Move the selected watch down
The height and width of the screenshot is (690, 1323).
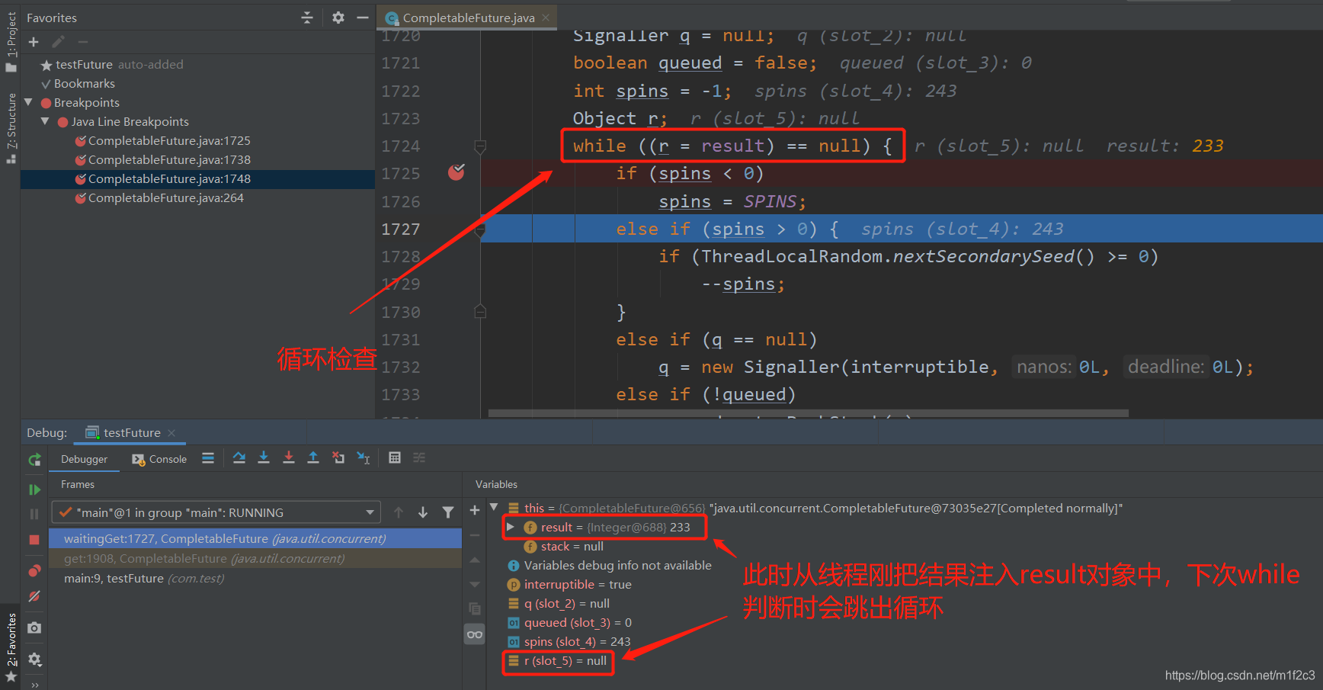(475, 585)
